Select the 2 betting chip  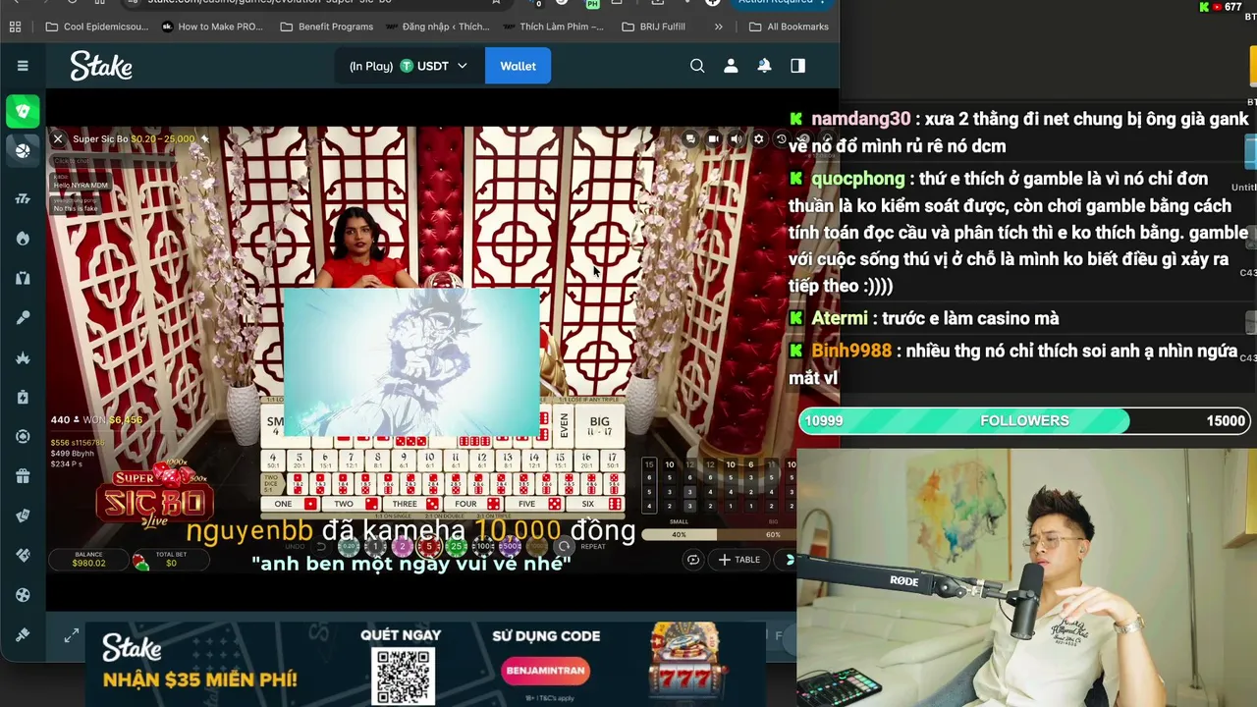tap(402, 546)
